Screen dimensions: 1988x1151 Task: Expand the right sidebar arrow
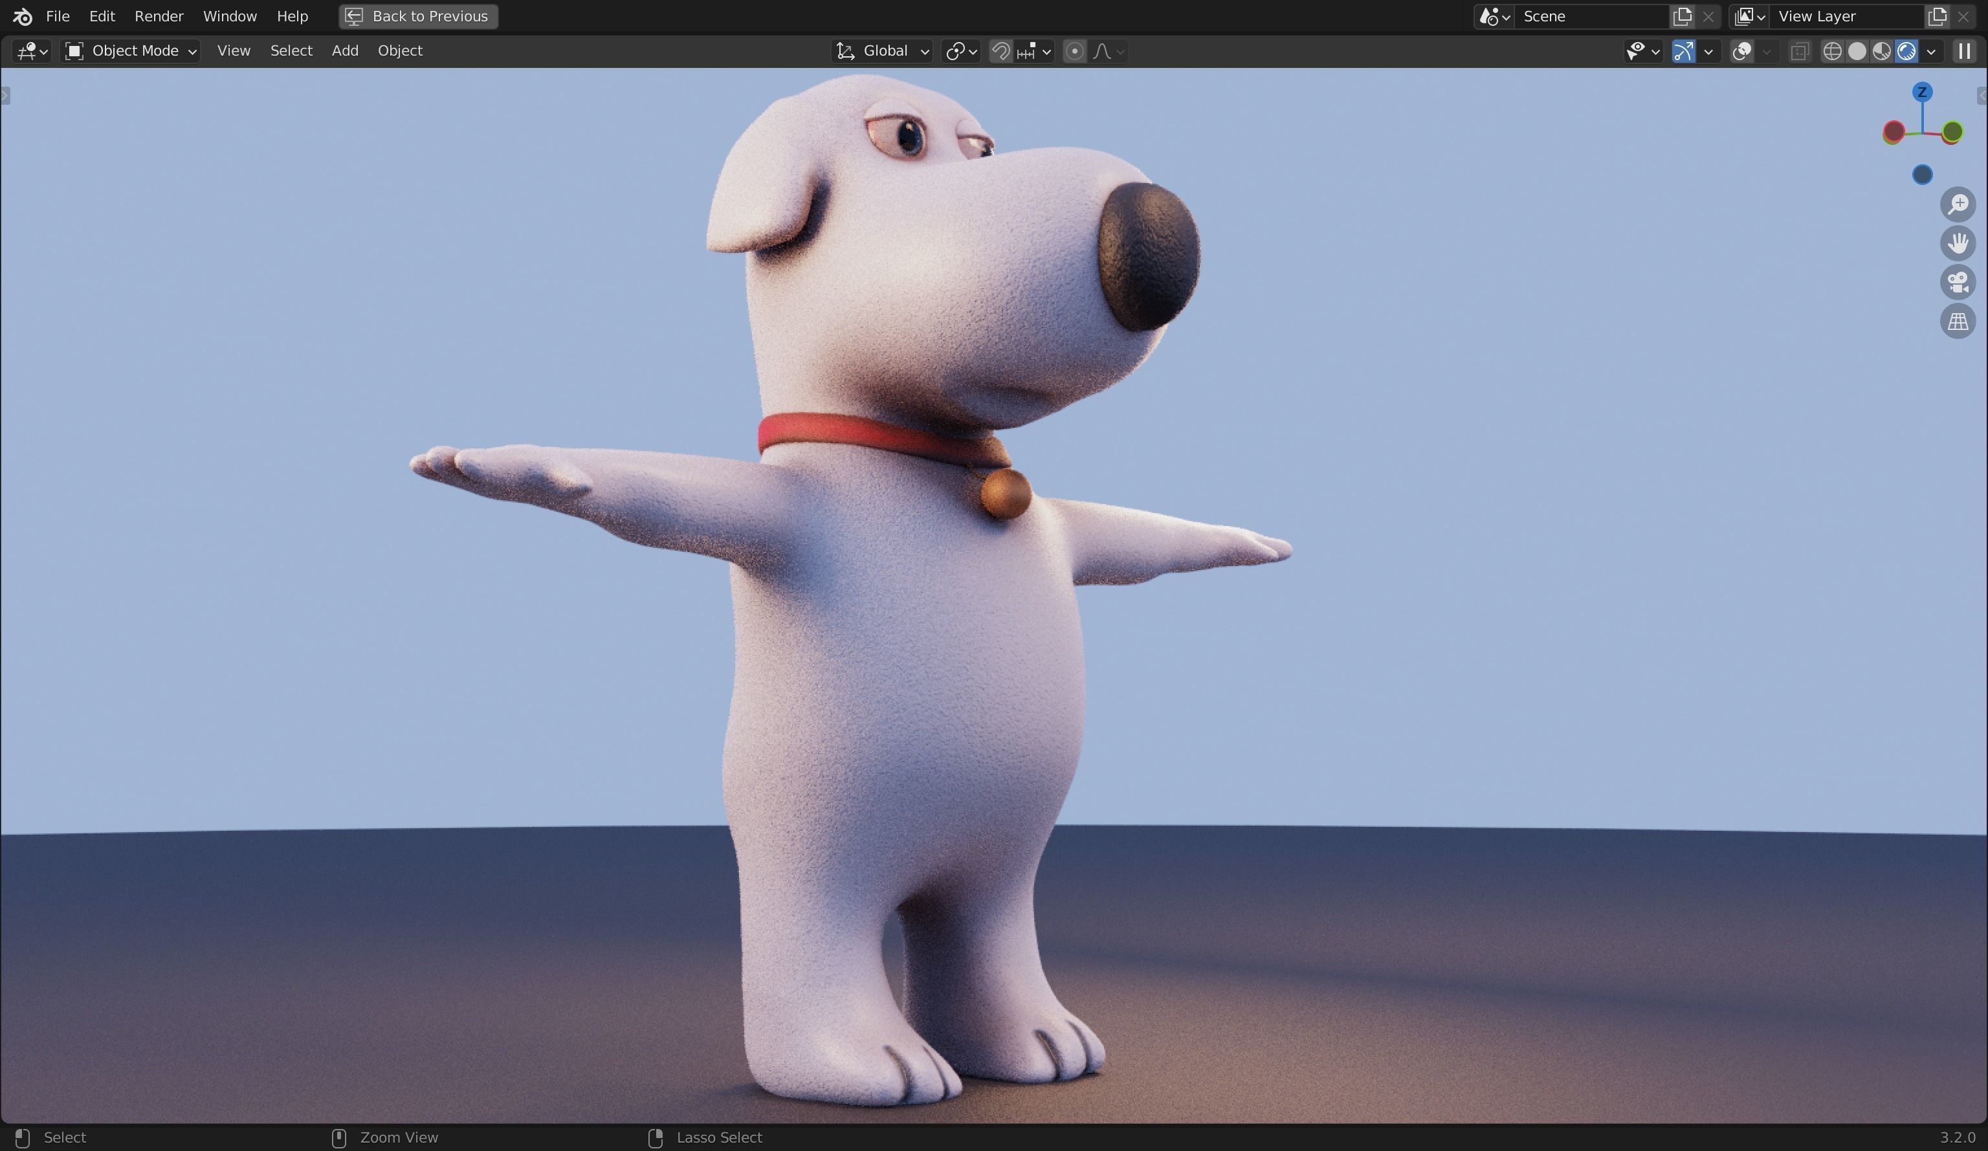pos(1982,96)
